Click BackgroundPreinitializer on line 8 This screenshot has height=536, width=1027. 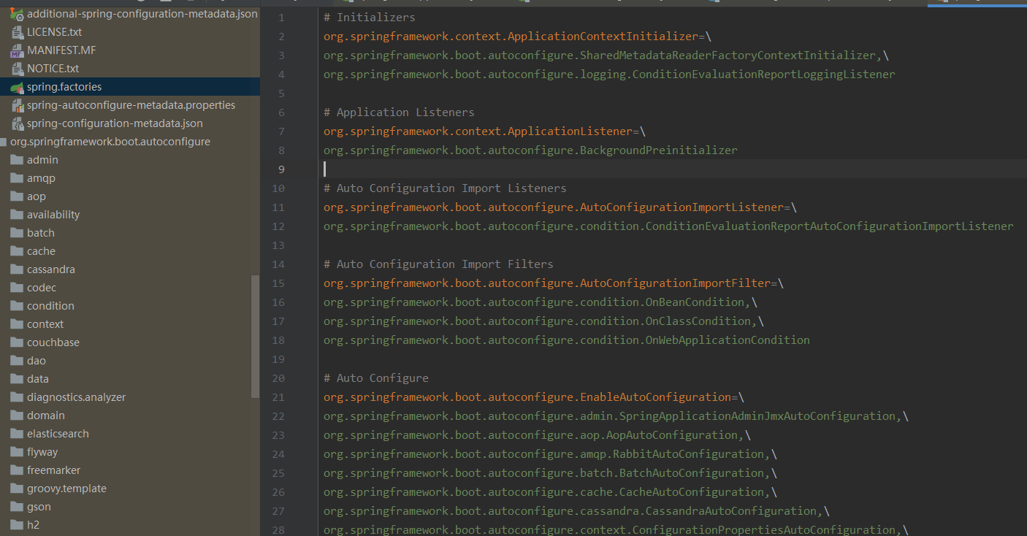[x=658, y=150]
